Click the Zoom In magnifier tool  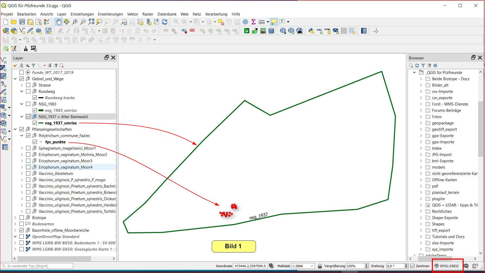coord(75,22)
